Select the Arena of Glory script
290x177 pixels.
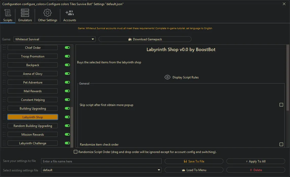[x=33, y=74]
